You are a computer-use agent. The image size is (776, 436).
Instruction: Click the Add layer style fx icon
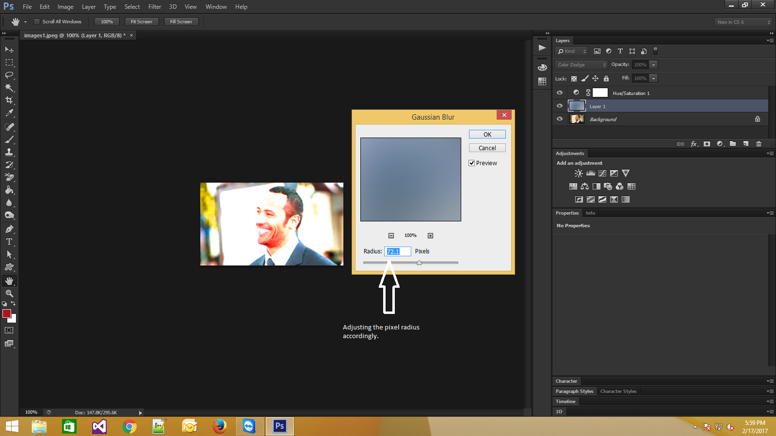click(695, 144)
